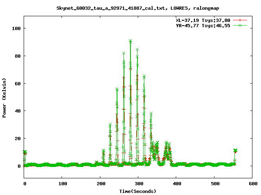Click the green YR legend line sample

(x=240, y=25)
